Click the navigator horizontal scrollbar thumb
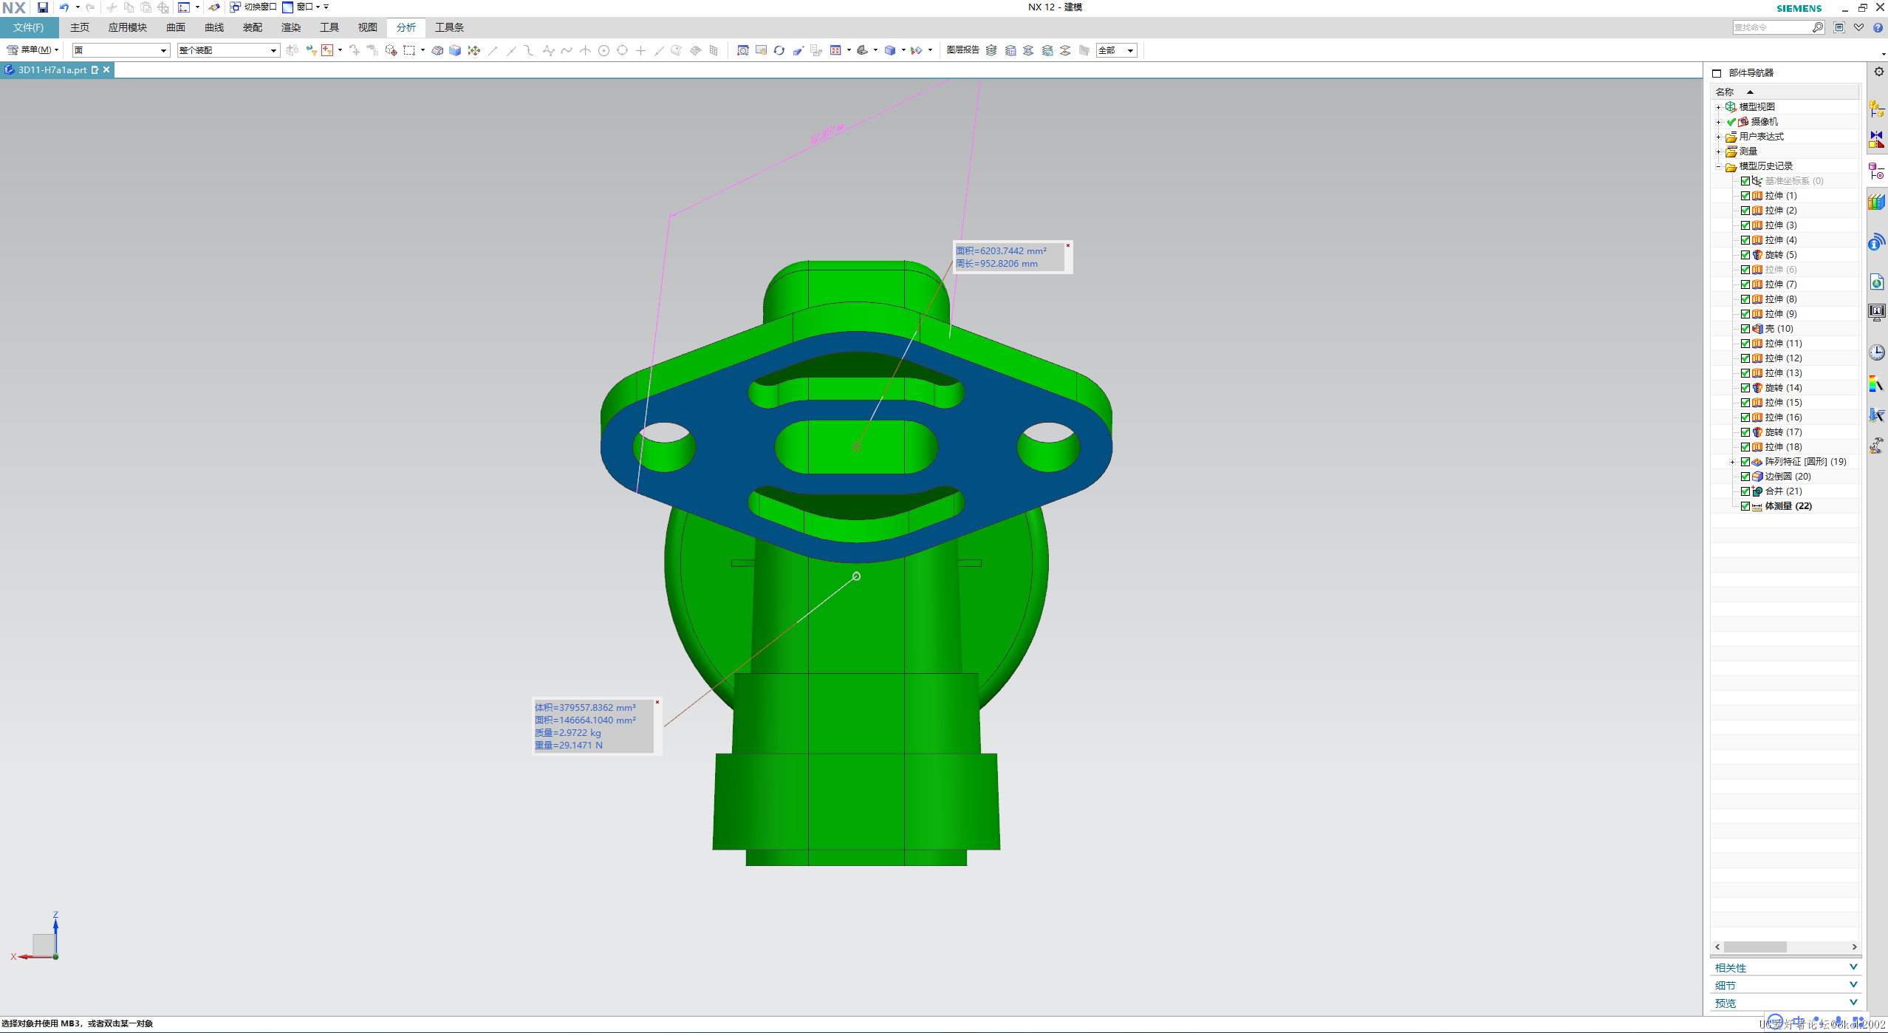1888x1033 pixels. pyautogui.click(x=1755, y=947)
